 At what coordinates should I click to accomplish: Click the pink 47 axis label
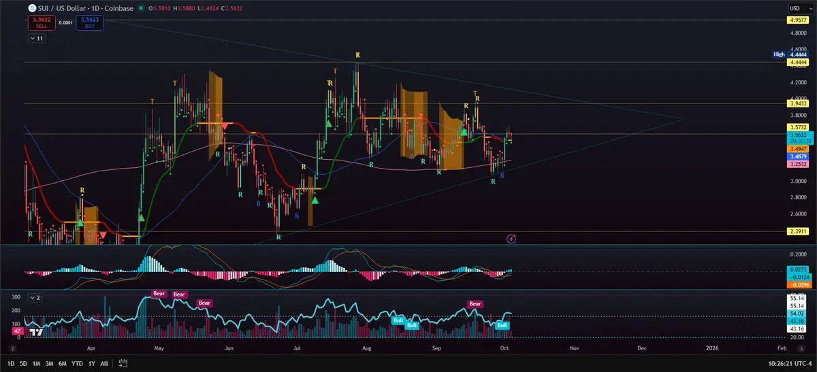[17, 330]
